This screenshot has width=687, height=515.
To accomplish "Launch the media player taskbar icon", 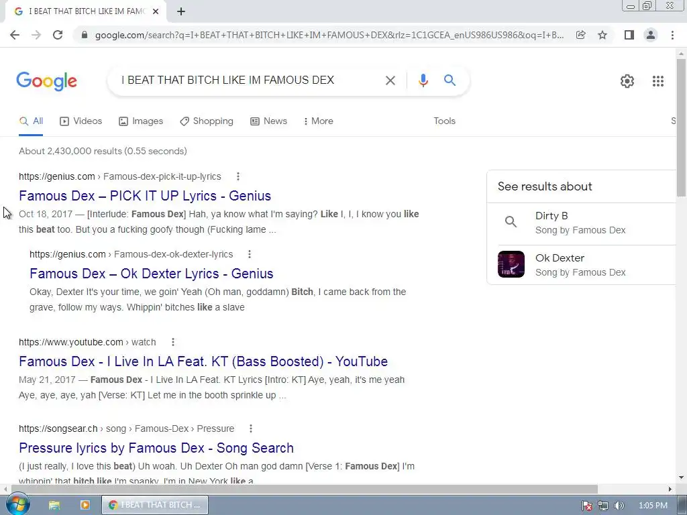I will click(85, 505).
